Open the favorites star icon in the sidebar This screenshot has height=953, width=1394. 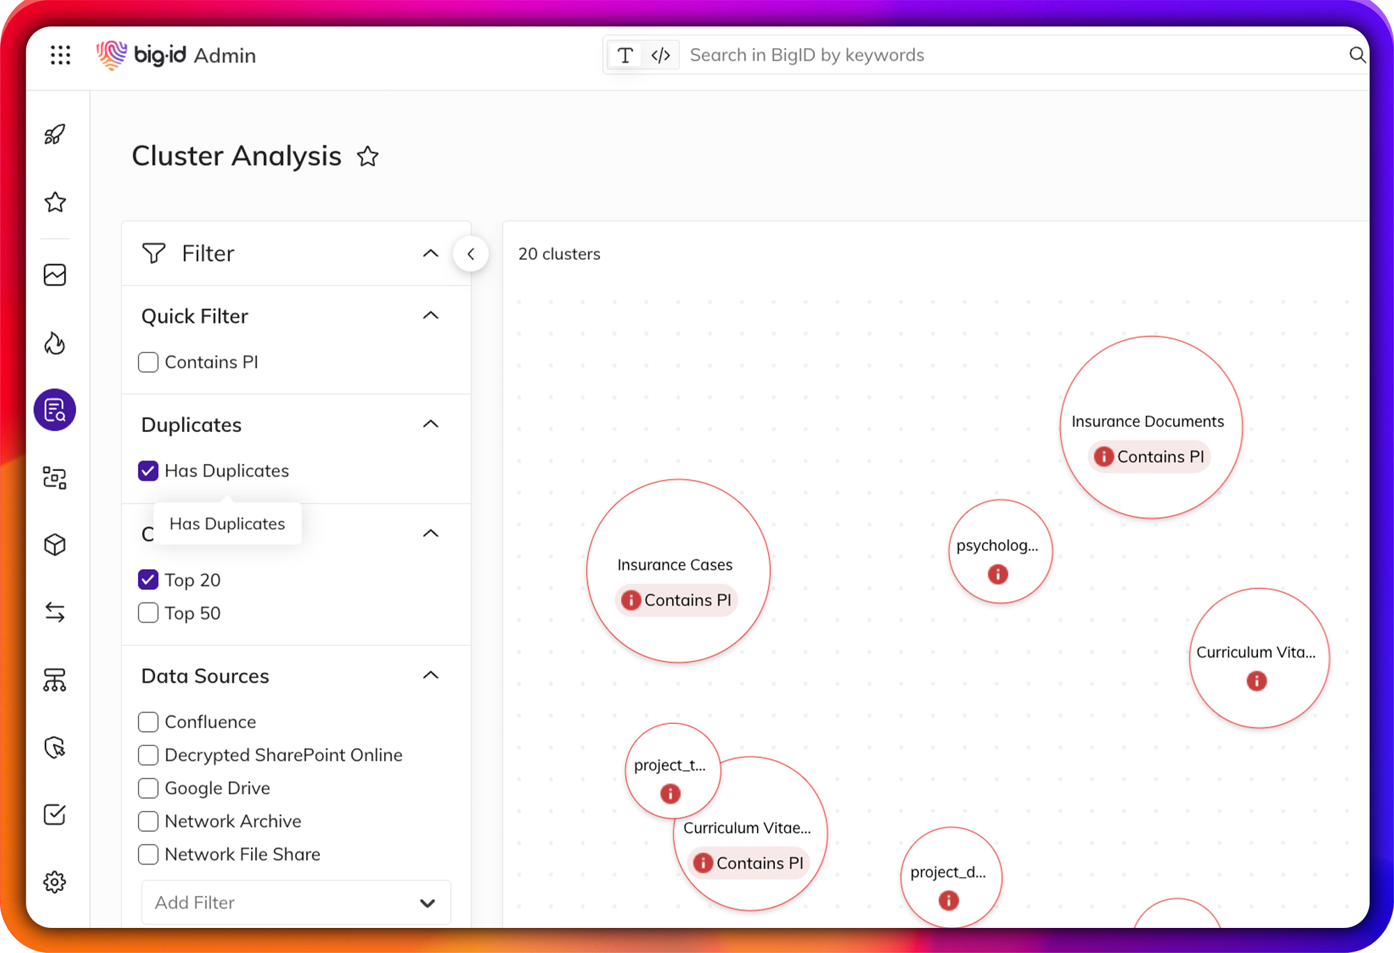click(x=54, y=202)
